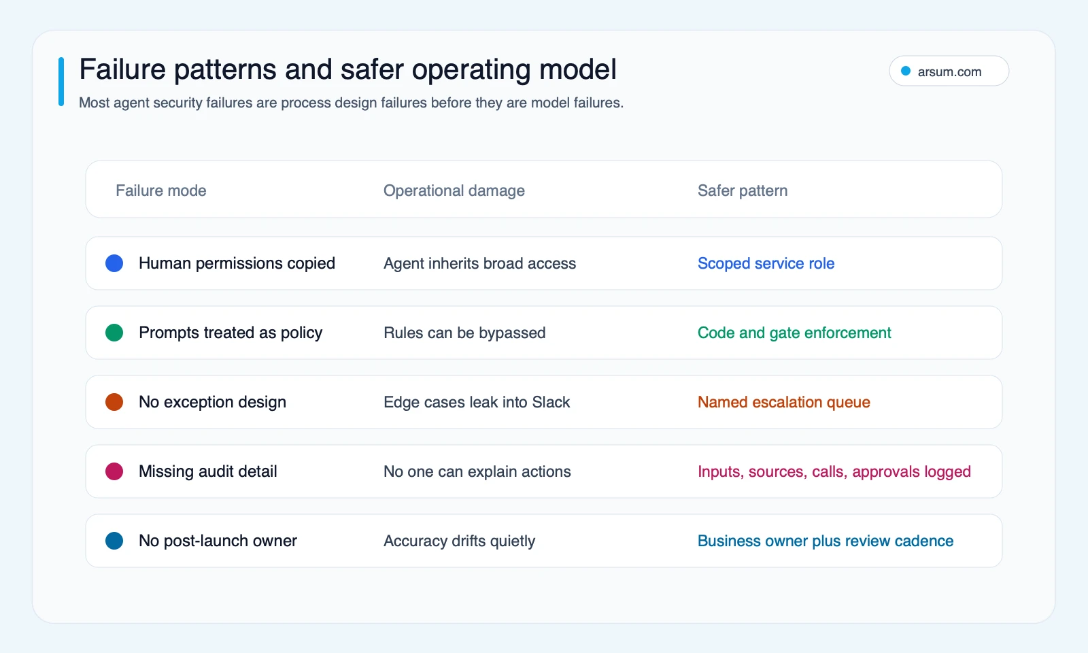This screenshot has height=653, width=1088.
Task: Open the Scoped service role pattern
Action: (766, 263)
